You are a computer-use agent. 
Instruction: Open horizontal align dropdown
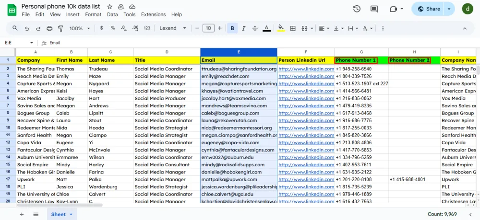coord(324,28)
